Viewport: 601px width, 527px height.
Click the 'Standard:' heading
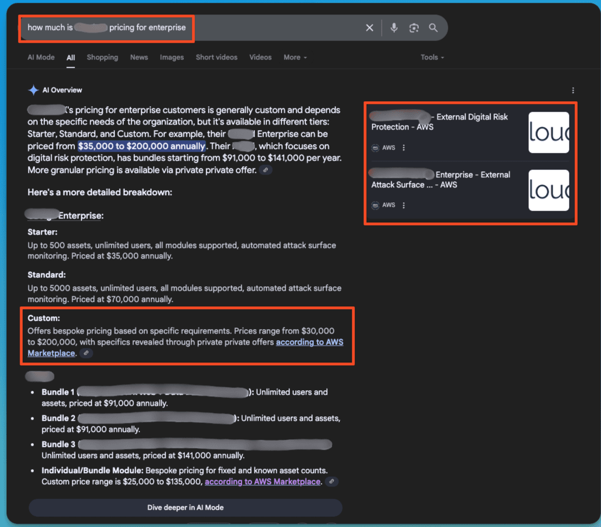47,275
